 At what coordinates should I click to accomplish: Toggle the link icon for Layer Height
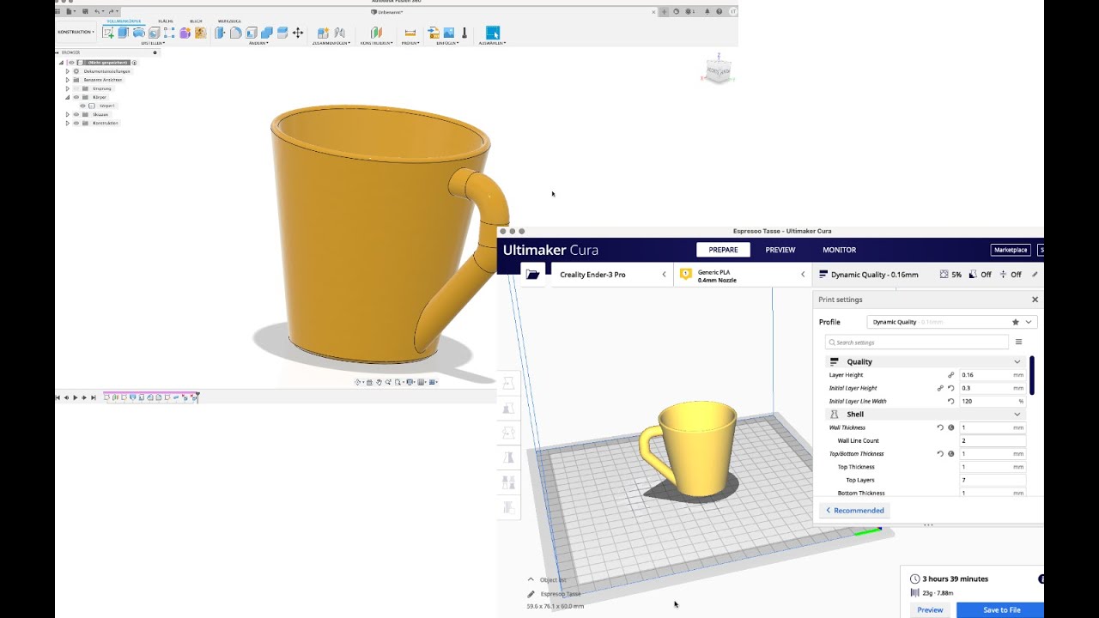coord(950,375)
